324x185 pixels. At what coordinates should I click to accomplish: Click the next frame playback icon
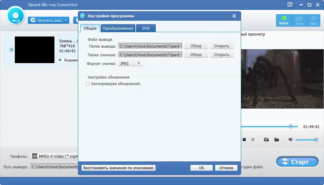(x=253, y=140)
